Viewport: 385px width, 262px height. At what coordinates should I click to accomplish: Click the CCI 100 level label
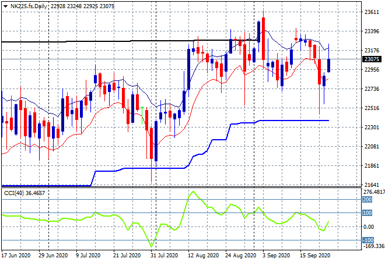[x=367, y=213]
